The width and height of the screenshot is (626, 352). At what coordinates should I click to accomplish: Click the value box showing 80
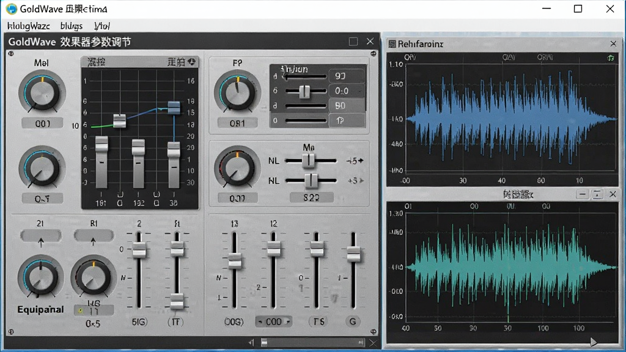point(347,106)
